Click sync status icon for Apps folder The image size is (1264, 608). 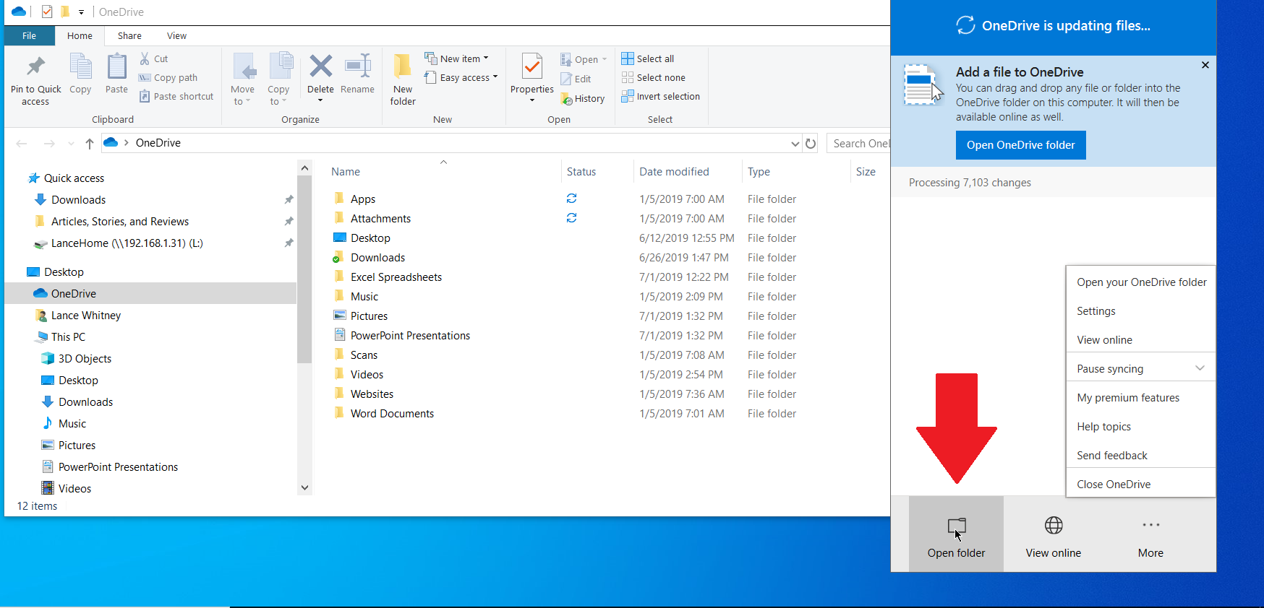point(571,198)
